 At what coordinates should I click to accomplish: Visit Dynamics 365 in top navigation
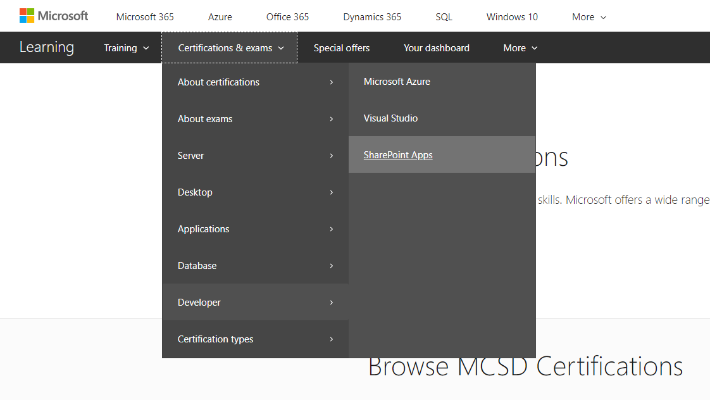pyautogui.click(x=371, y=16)
